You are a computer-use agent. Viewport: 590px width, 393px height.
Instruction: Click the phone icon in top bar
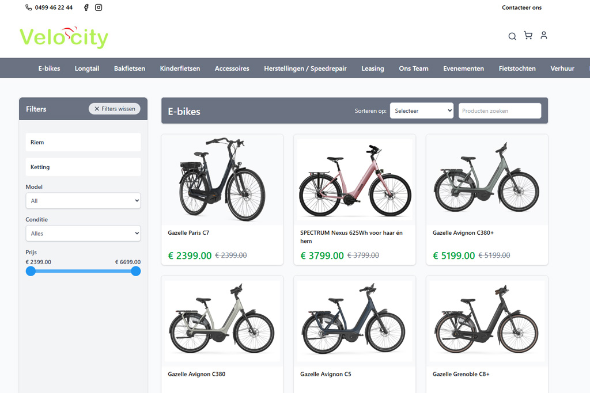point(29,8)
